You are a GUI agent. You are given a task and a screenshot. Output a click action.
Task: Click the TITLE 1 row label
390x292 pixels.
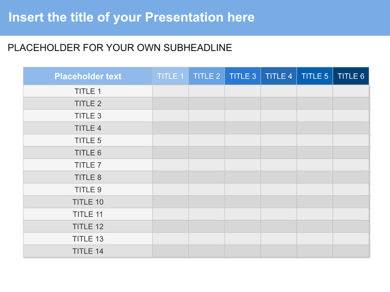pos(88,91)
